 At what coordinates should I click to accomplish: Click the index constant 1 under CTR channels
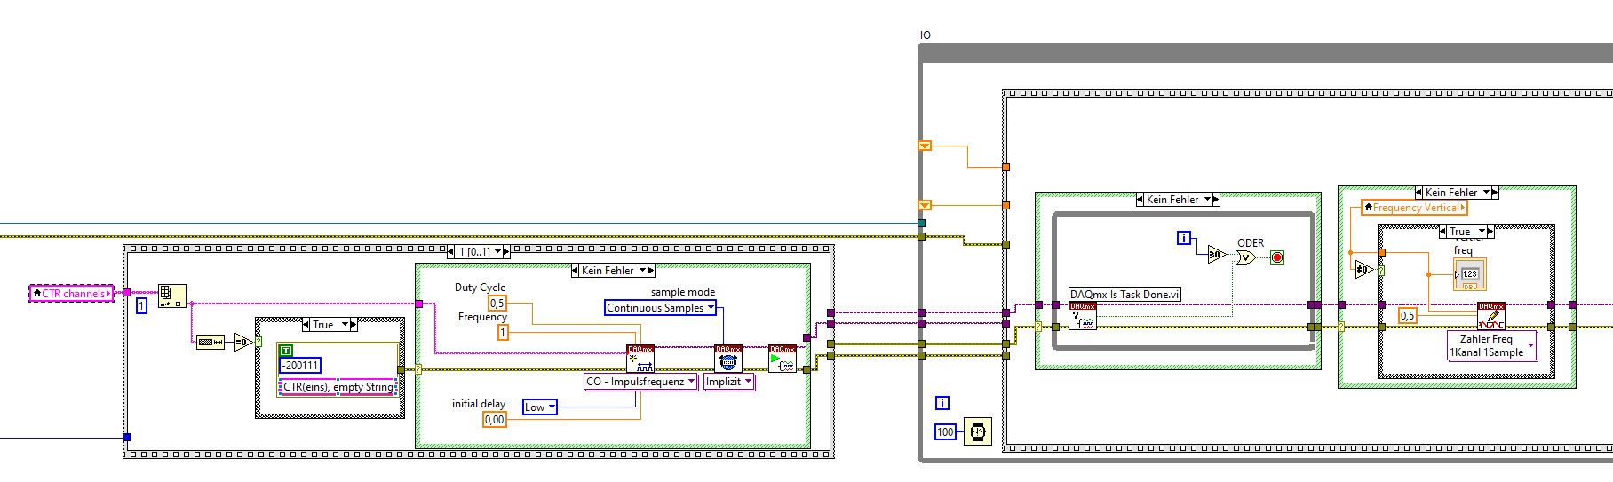141,306
